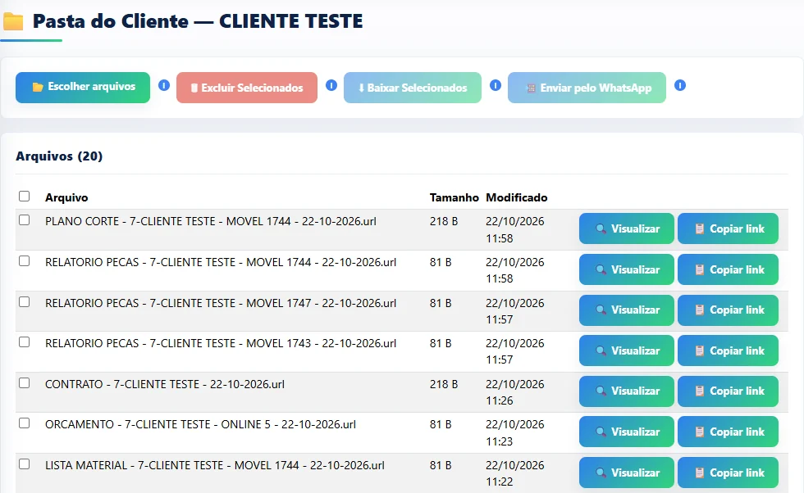Viewport: 804px width, 493px height.
Task: Check the box for PLANO CORTE MOVEL 1744
Action: point(24,220)
